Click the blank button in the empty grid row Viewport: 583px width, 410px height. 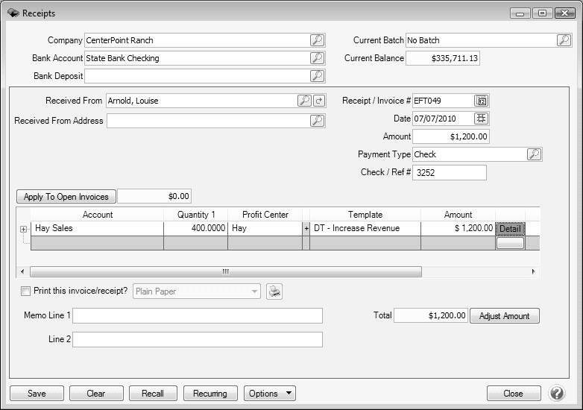click(x=510, y=243)
